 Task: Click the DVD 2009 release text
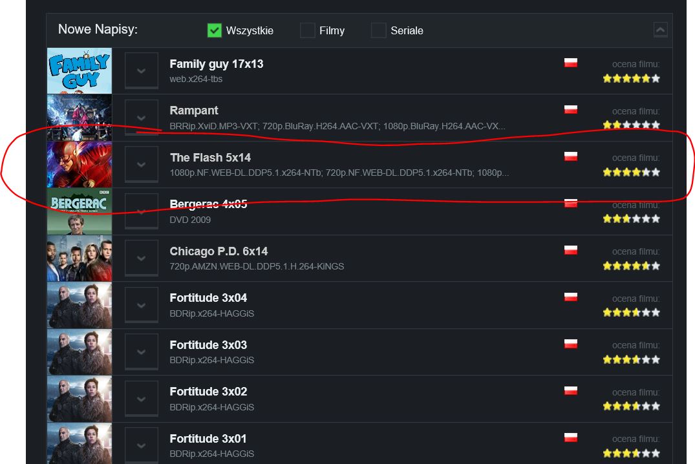190,220
